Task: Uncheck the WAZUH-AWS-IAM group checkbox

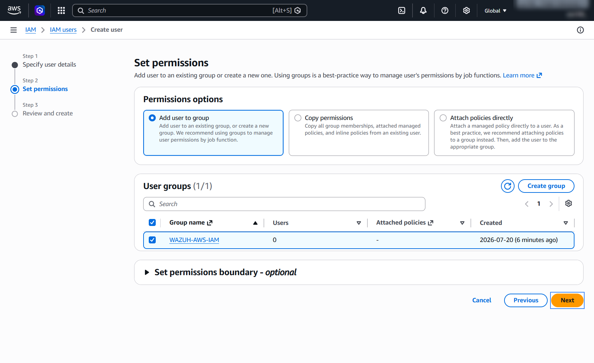Action: click(152, 240)
